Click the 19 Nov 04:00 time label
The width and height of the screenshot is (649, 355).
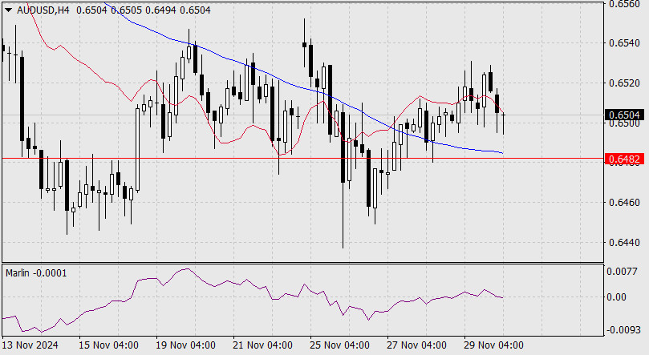[x=185, y=345]
